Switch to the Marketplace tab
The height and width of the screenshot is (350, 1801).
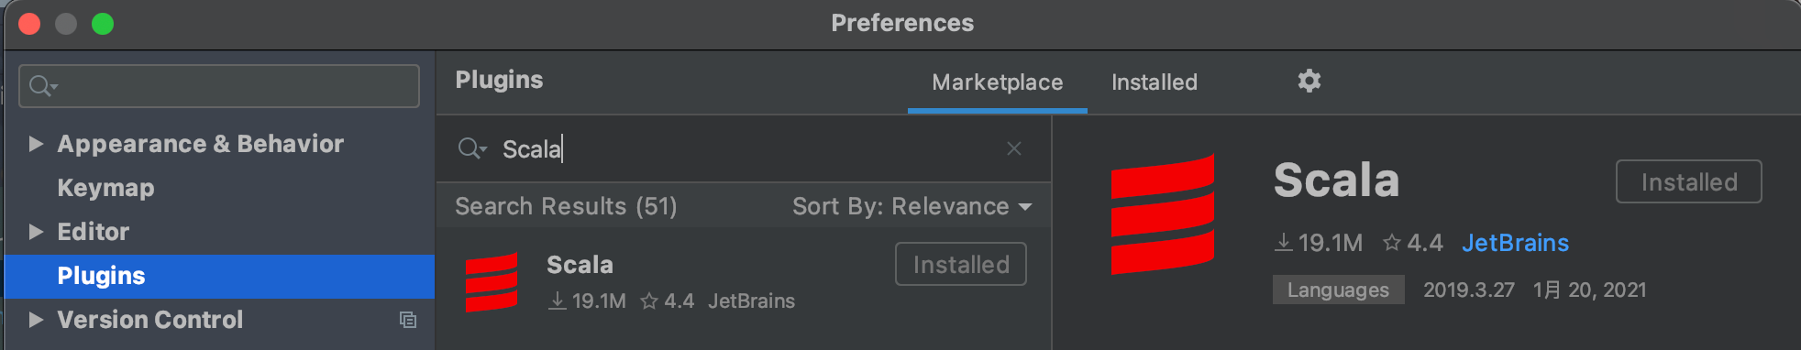click(x=998, y=82)
